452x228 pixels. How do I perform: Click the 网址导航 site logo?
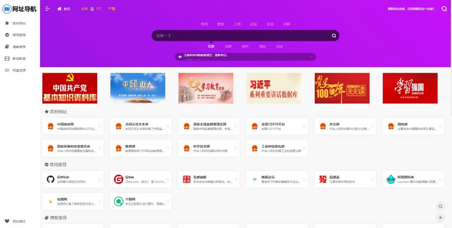click(19, 9)
